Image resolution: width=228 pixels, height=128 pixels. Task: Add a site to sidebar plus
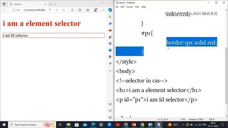pos(110,71)
